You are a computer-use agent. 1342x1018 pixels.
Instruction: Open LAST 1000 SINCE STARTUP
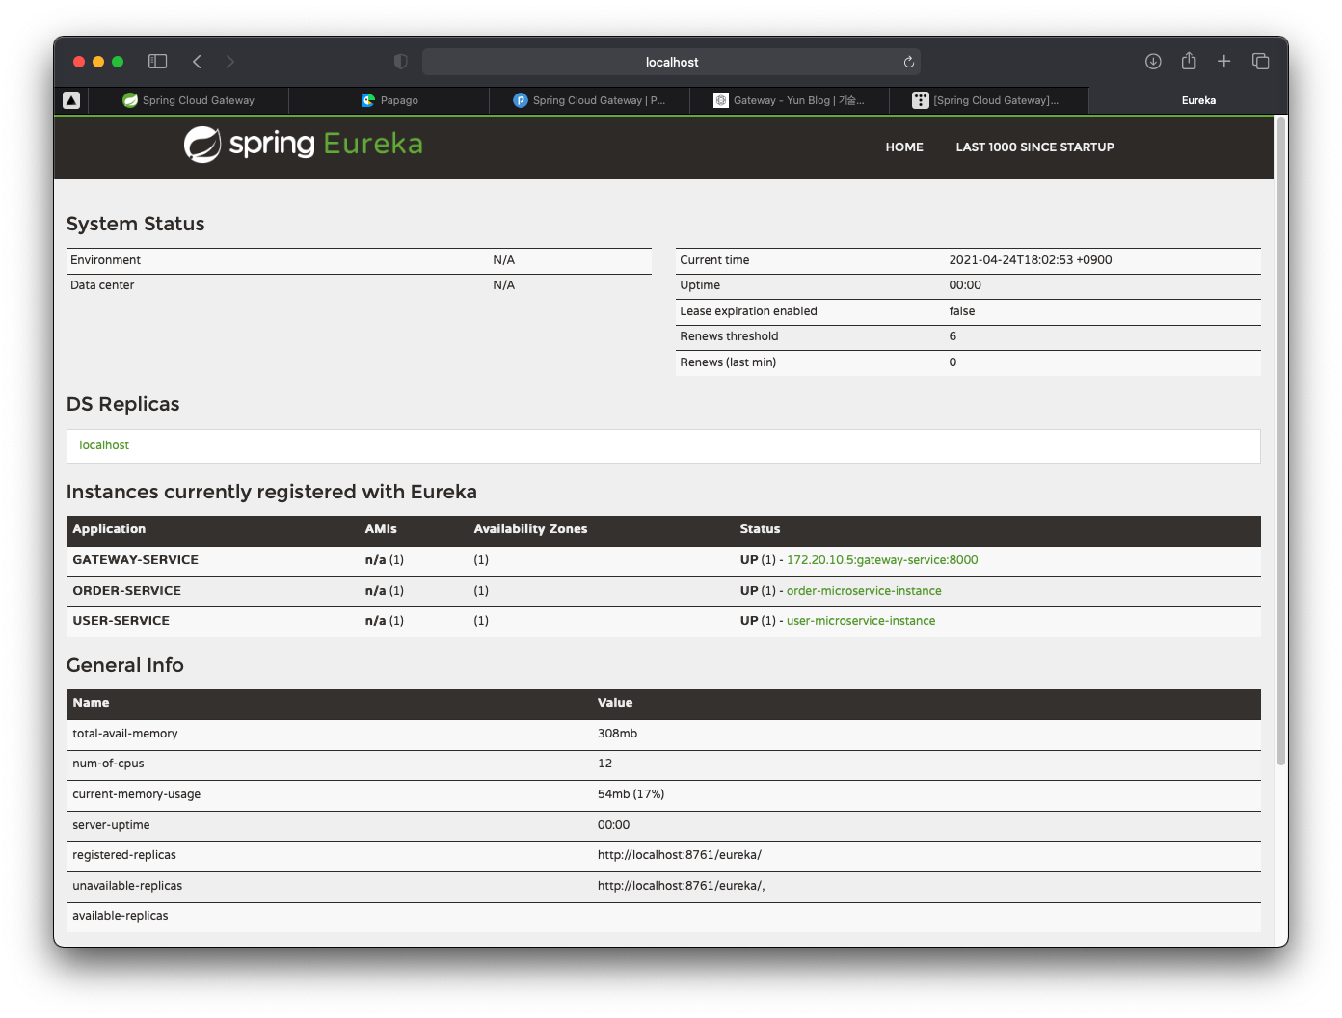(x=1034, y=147)
